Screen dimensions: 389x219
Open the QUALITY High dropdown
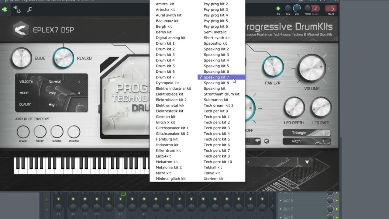(64, 104)
